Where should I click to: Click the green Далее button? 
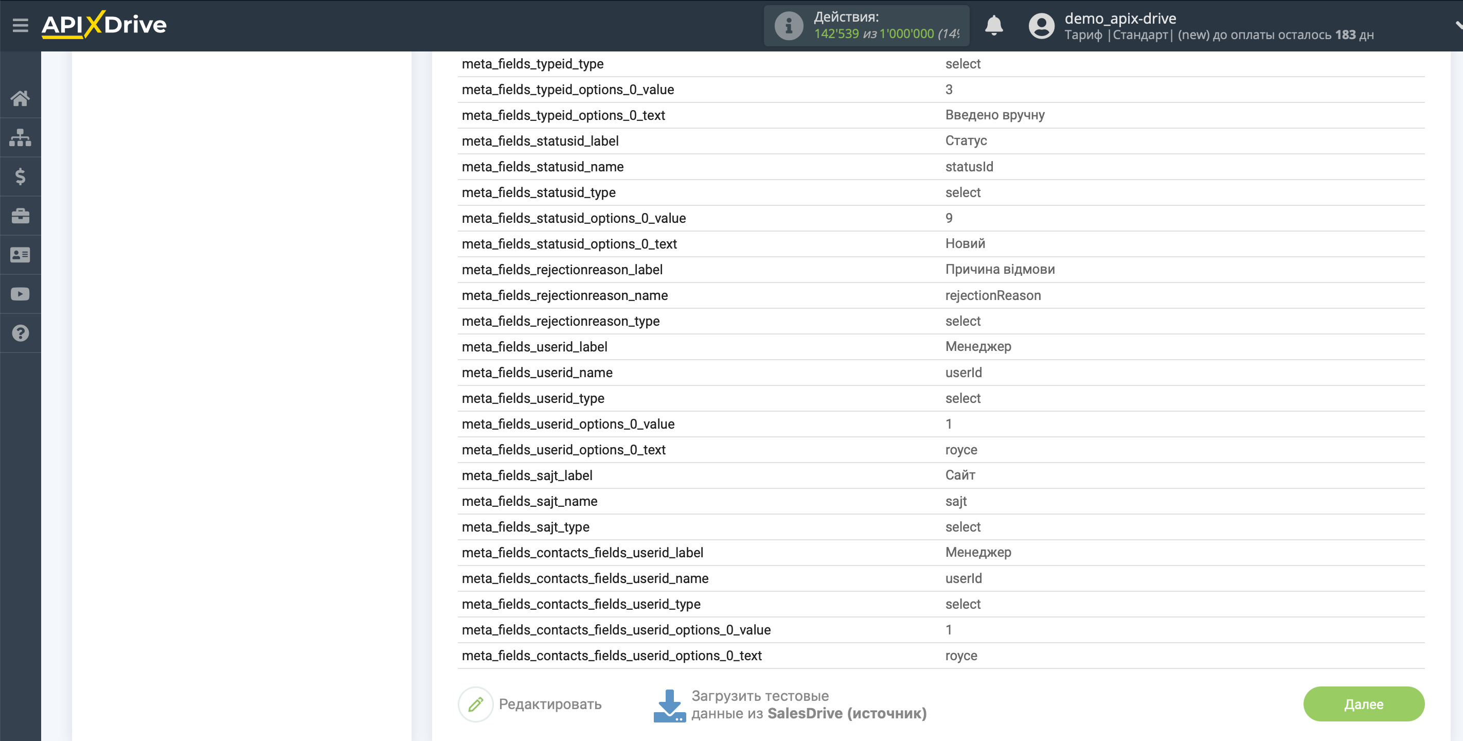1363,704
